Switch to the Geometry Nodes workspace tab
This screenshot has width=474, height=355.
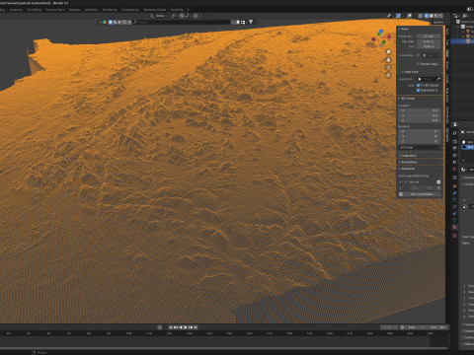pyautogui.click(x=154, y=10)
